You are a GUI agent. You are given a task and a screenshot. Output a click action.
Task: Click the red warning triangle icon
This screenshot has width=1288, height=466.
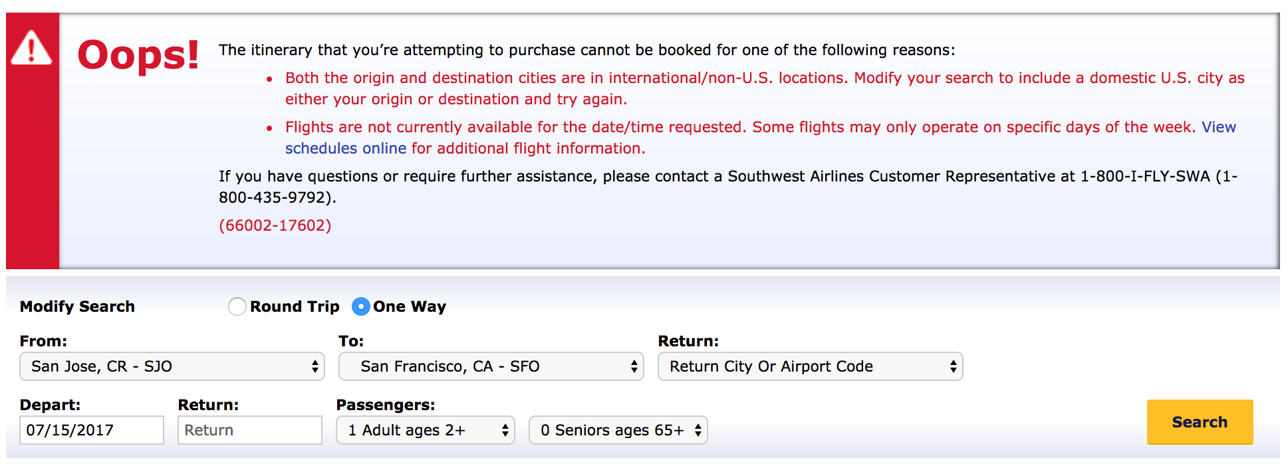(31, 49)
